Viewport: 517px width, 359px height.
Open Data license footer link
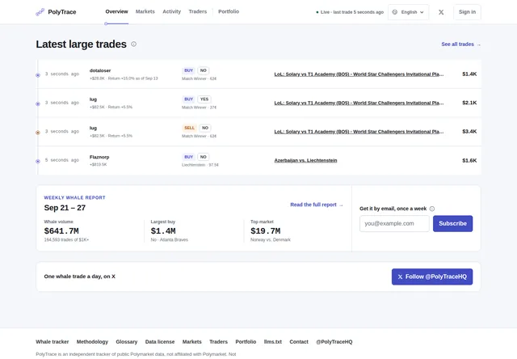[x=160, y=342]
